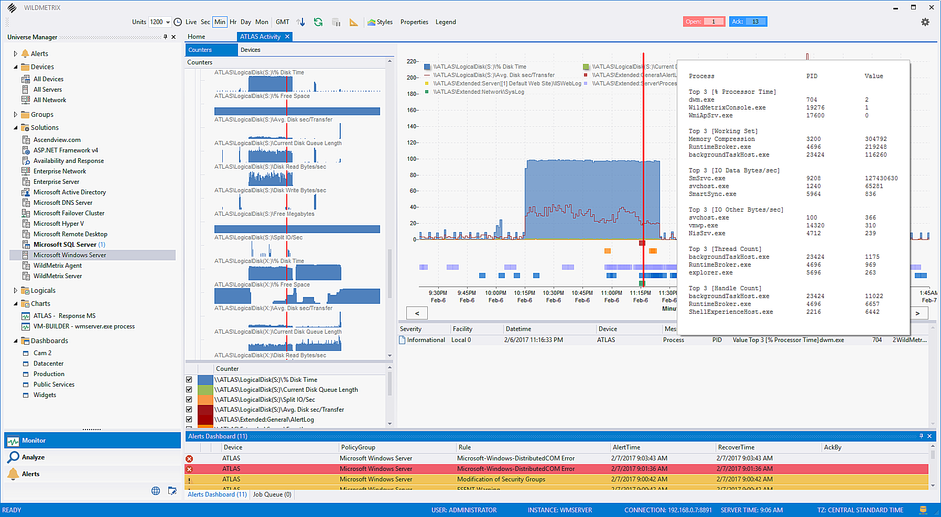
Task: Uncheck the % Disk Time counter
Action: pyautogui.click(x=189, y=379)
